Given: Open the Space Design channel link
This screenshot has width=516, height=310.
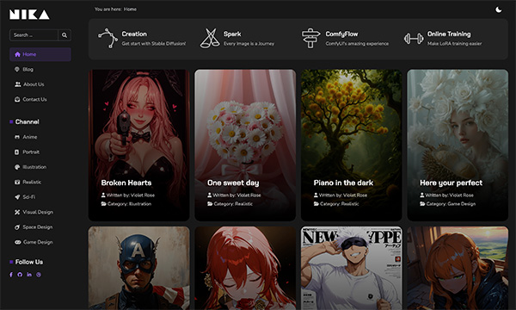Looking at the screenshot, I should pyautogui.click(x=38, y=227).
